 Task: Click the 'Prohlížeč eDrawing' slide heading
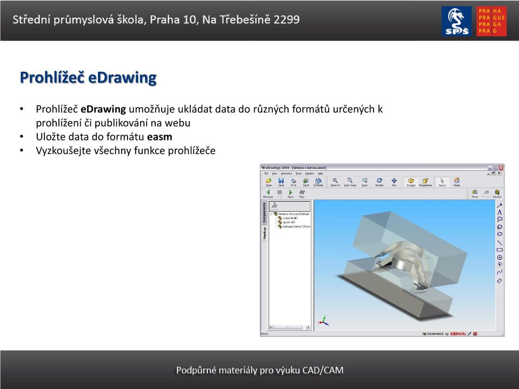[x=88, y=78]
